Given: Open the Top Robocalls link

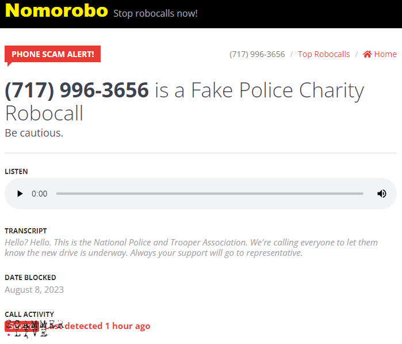Looking at the screenshot, I should point(324,54).
